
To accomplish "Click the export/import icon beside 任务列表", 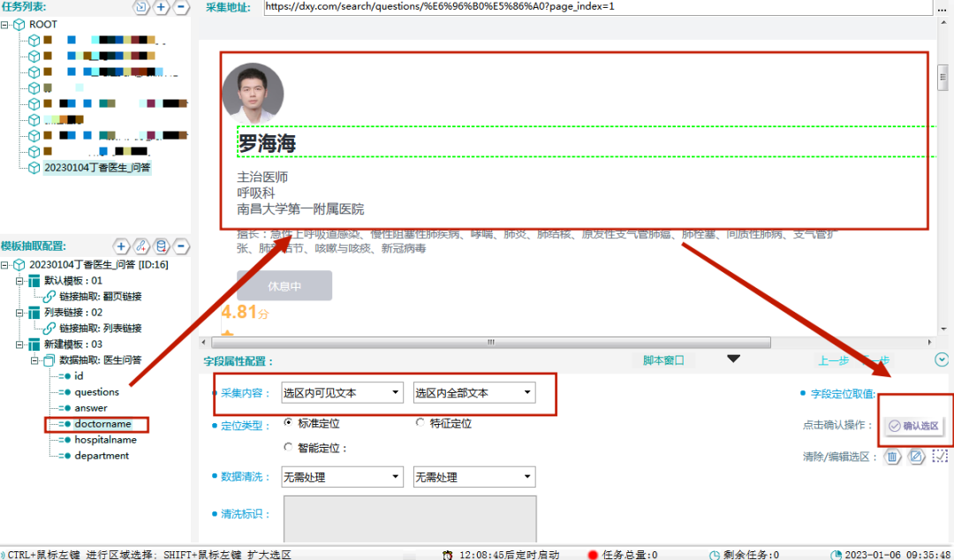I will point(141,7).
